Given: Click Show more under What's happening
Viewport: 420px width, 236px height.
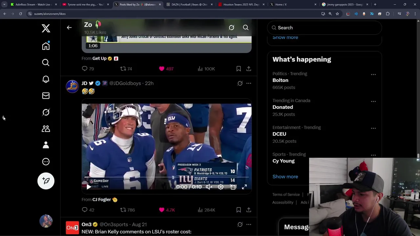Looking at the screenshot, I should click(285, 176).
